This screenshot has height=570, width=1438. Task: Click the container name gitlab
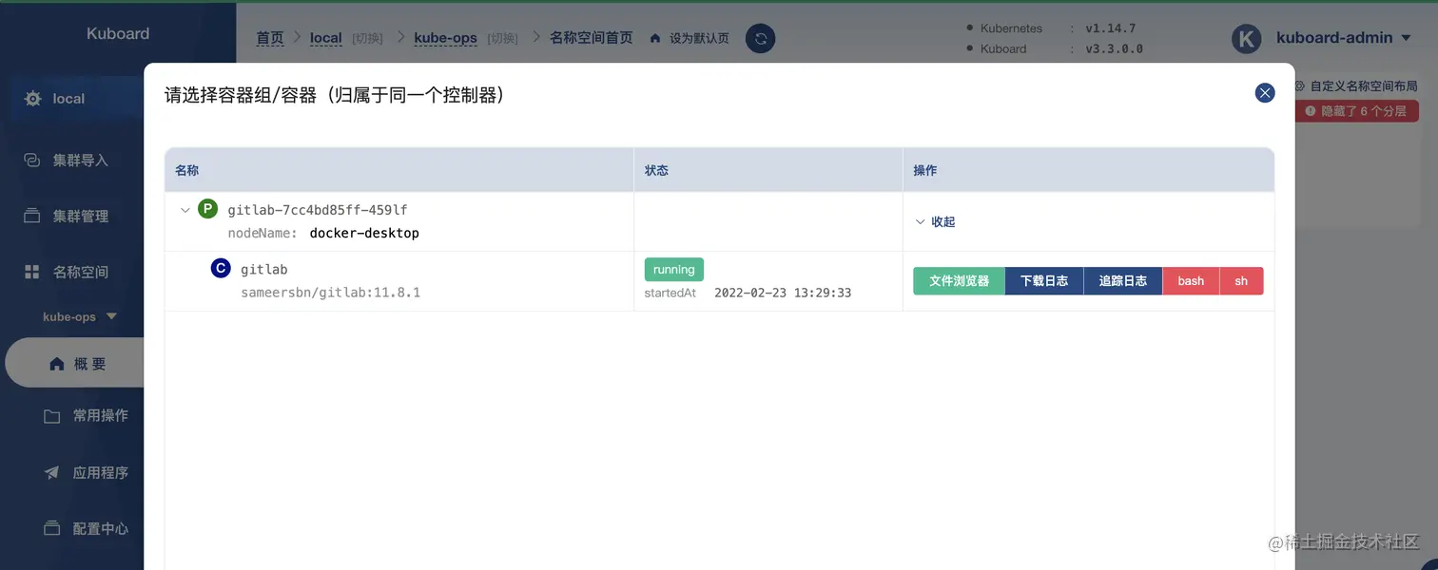pyautogui.click(x=263, y=270)
